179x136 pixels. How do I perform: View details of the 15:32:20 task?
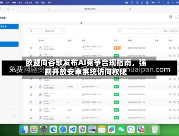170,48
